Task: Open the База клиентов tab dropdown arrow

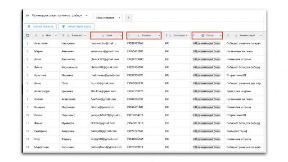Action: [119, 18]
